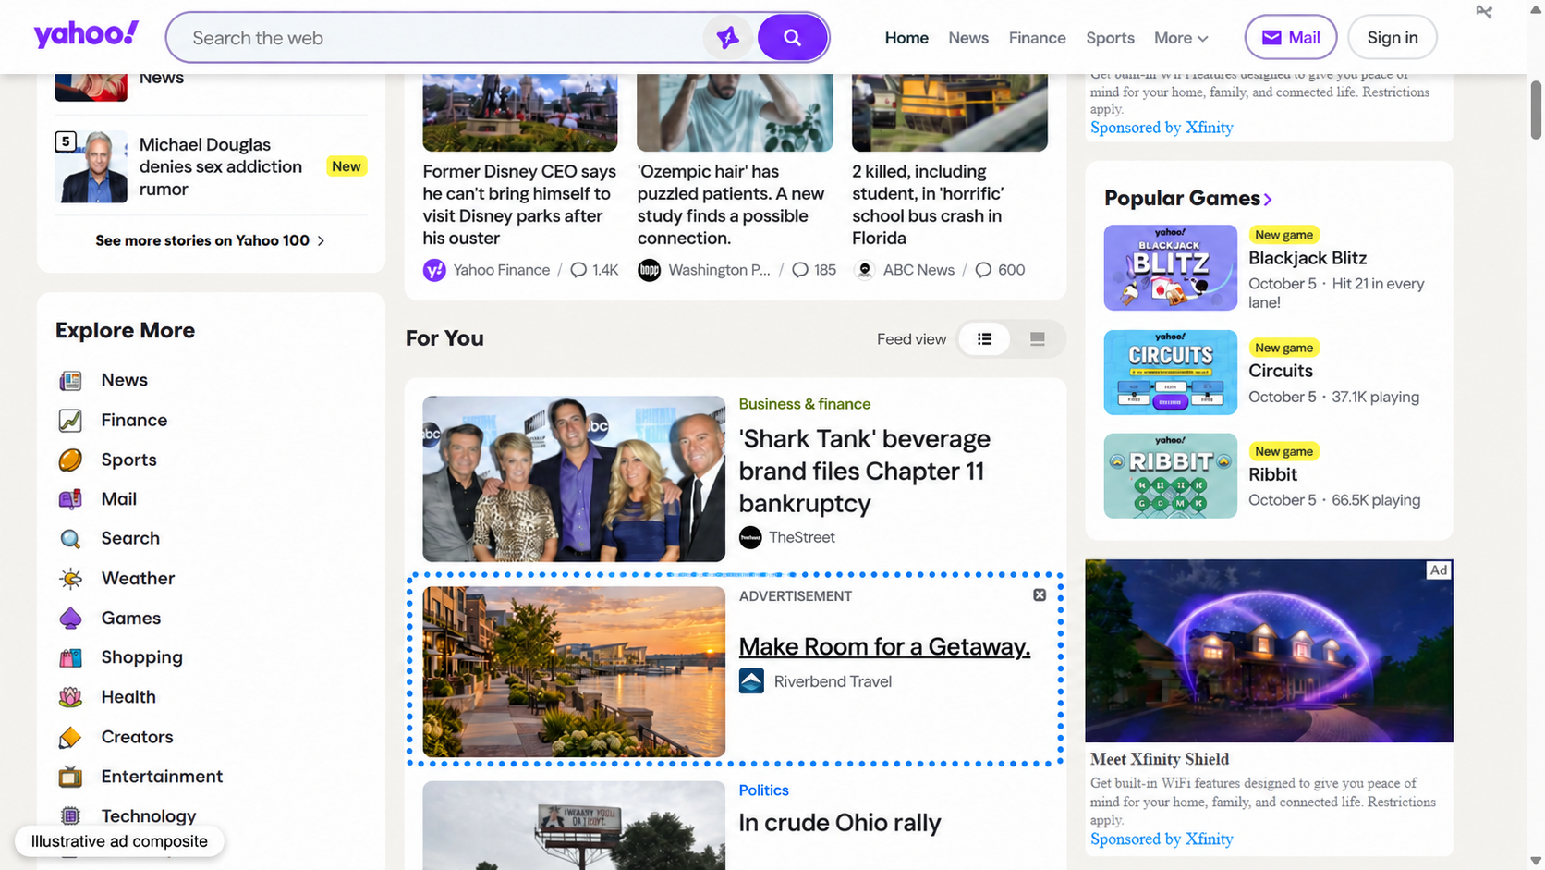Open comments on the Disney CEO story
Screen dimensions: 1545x870
[x=594, y=270]
